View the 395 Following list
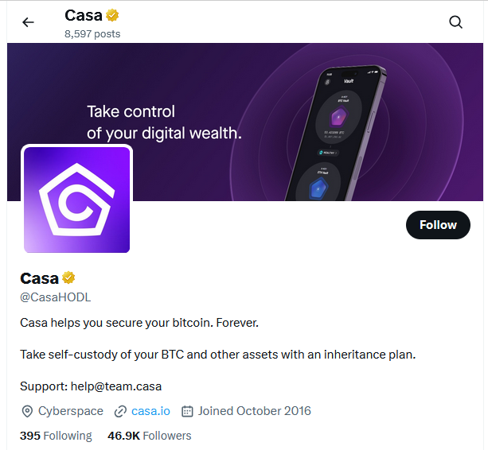The width and height of the screenshot is (488, 450). [x=56, y=436]
